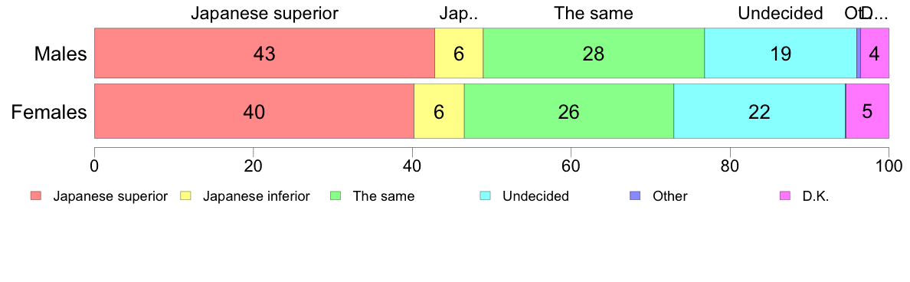Click the Japanese superior column header text

tap(264, 13)
